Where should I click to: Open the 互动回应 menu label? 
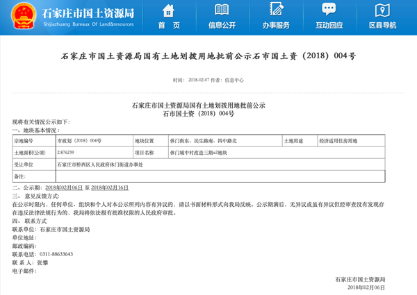pos(329,25)
